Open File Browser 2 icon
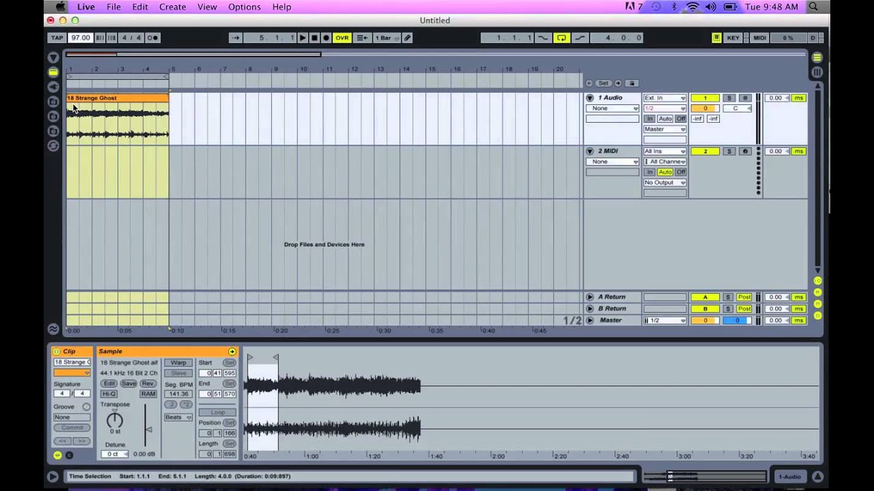 (x=53, y=116)
